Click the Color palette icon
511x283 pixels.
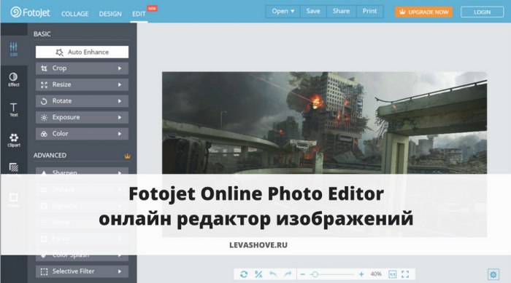pyautogui.click(x=44, y=134)
